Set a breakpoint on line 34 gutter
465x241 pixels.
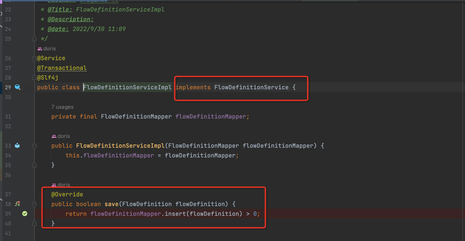(x=25, y=155)
